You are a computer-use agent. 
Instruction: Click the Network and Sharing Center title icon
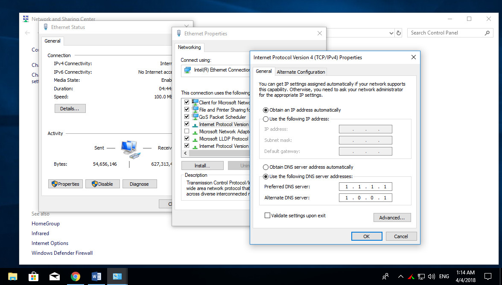pyautogui.click(x=26, y=19)
